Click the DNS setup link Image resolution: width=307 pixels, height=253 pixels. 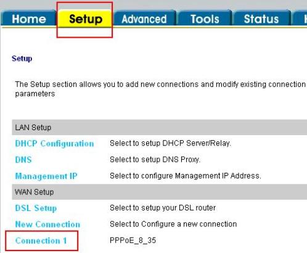point(23,160)
